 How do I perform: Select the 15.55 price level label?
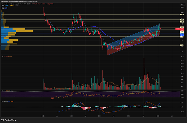point(182,20)
